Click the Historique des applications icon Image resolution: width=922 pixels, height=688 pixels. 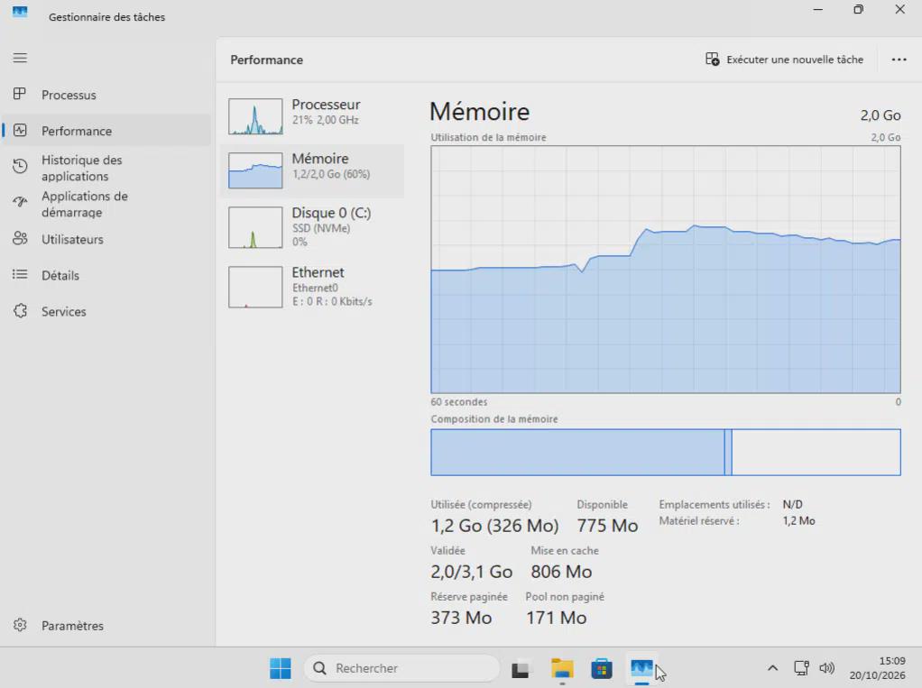coord(20,166)
